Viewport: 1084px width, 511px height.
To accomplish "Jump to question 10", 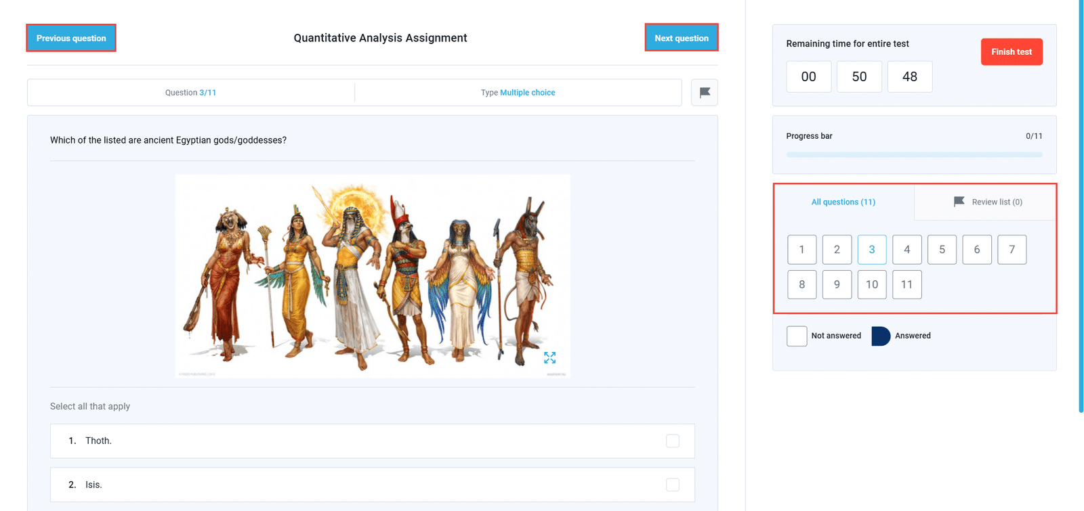I will pyautogui.click(x=872, y=284).
